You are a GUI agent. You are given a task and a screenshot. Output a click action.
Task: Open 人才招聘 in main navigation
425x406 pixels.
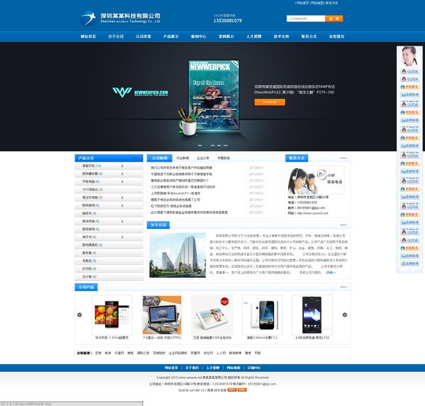pos(254,37)
